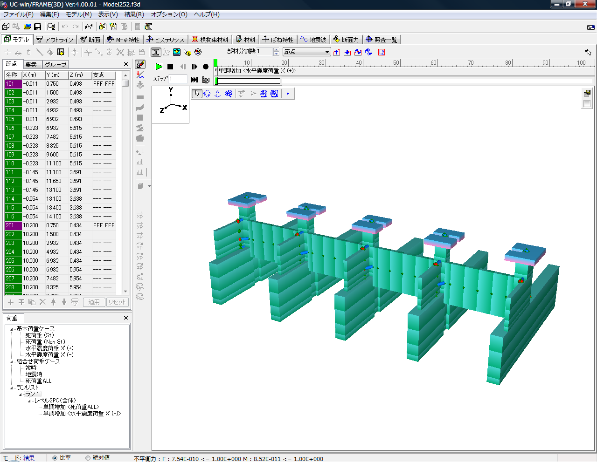The image size is (597, 462).
Task: Click the green play animation button
Action: tap(159, 67)
